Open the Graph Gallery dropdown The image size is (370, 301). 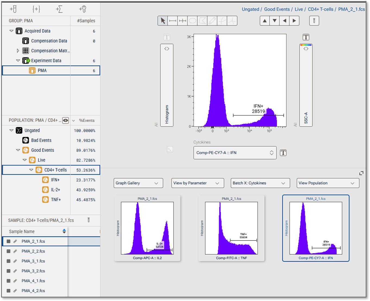(x=138, y=183)
